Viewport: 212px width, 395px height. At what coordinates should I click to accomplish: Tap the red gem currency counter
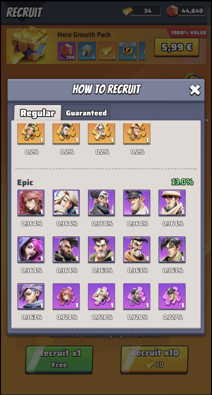pos(186,11)
